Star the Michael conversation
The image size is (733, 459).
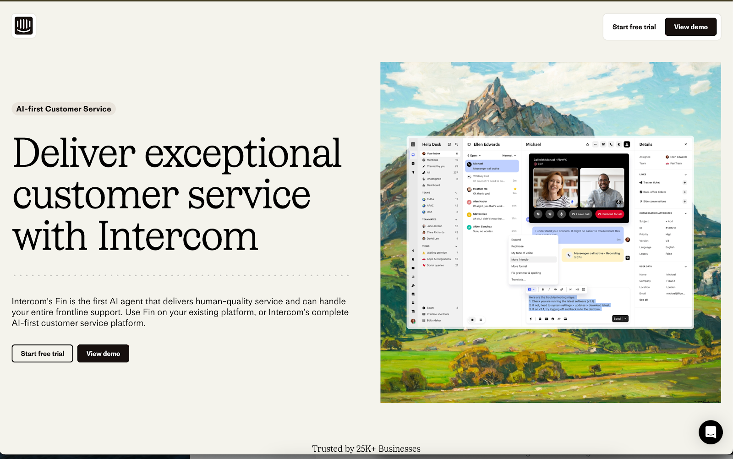588,144
